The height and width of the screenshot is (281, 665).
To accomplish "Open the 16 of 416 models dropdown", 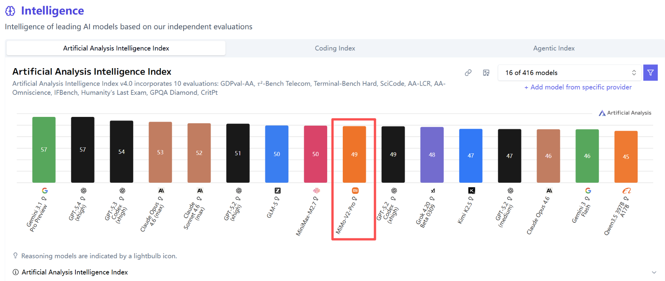I will point(569,73).
